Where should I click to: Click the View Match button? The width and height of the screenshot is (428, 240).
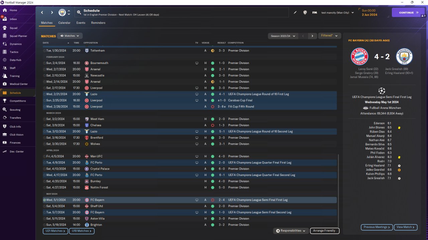406,227
